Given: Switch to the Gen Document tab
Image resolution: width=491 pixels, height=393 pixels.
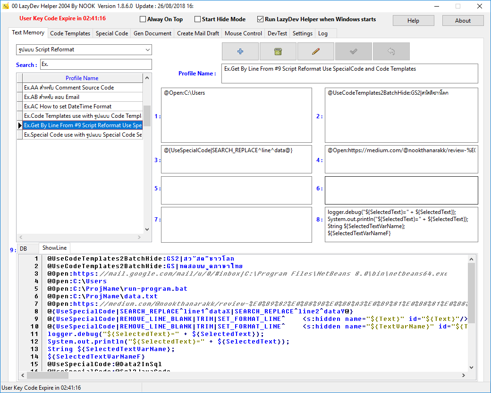Looking at the screenshot, I should [152, 33].
